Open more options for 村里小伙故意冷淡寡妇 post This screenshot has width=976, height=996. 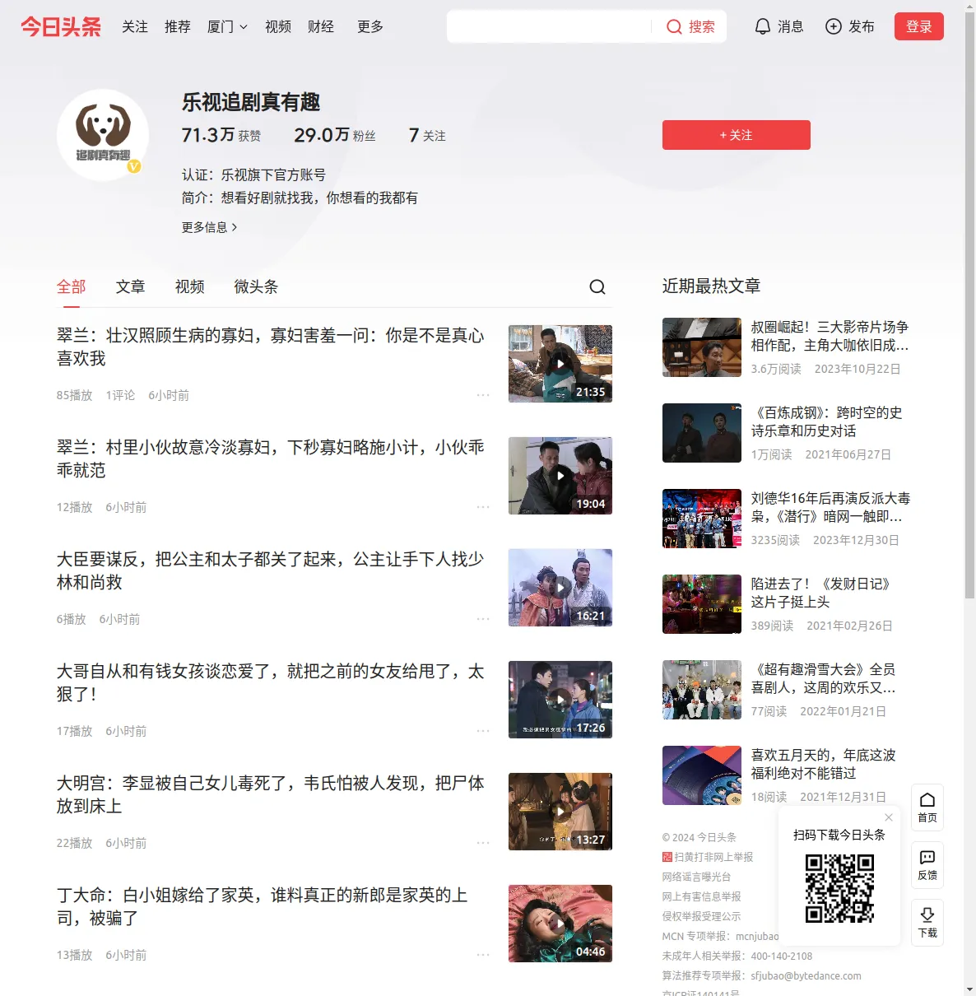click(483, 507)
